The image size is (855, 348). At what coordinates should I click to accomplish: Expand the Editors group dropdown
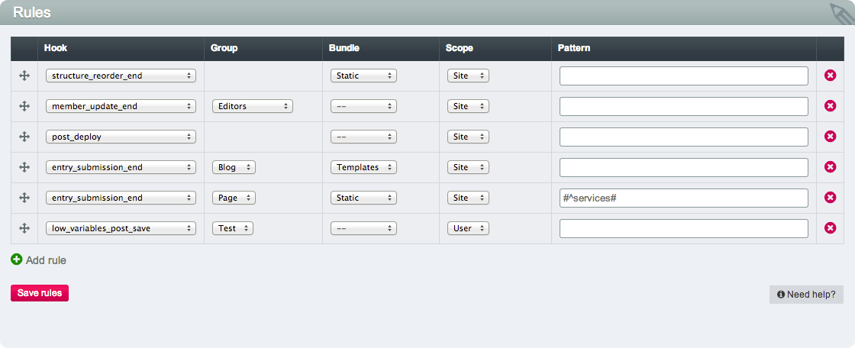pos(253,106)
